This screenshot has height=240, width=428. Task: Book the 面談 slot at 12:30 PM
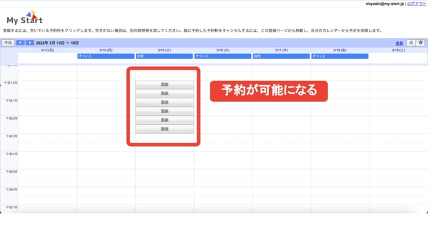coord(164,93)
